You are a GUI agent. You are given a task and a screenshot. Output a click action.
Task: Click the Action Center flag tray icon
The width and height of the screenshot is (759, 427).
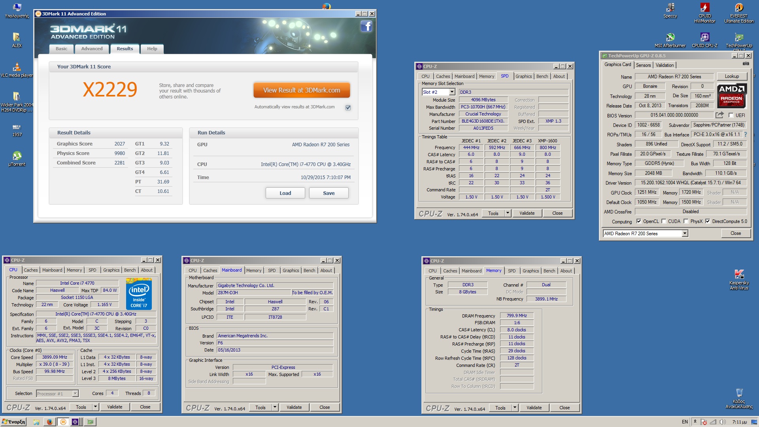point(704,422)
